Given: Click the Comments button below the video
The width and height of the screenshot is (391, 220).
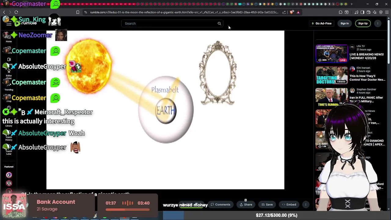Looking at the screenshot, I should click(221, 205).
